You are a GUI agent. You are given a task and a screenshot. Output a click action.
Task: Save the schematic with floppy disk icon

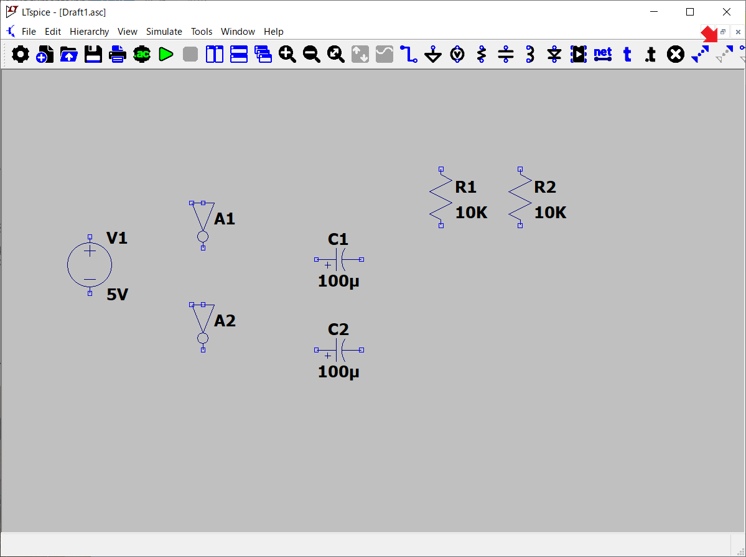click(93, 55)
